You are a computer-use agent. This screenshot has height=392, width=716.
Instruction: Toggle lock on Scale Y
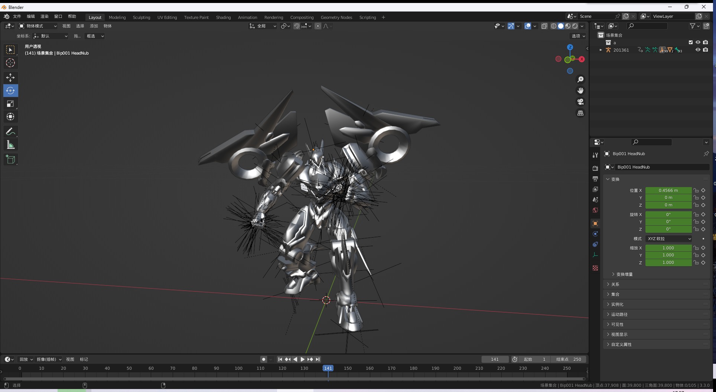click(x=696, y=255)
